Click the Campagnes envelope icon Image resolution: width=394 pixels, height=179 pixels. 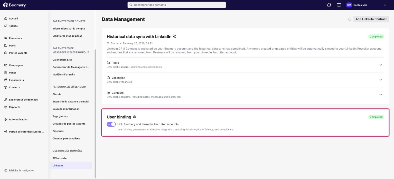(x=6, y=65)
